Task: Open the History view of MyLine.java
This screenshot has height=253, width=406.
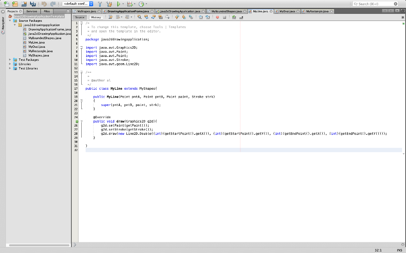Action: 96,17
